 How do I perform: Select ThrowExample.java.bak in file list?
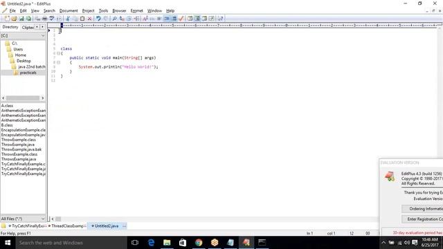pos(21,149)
